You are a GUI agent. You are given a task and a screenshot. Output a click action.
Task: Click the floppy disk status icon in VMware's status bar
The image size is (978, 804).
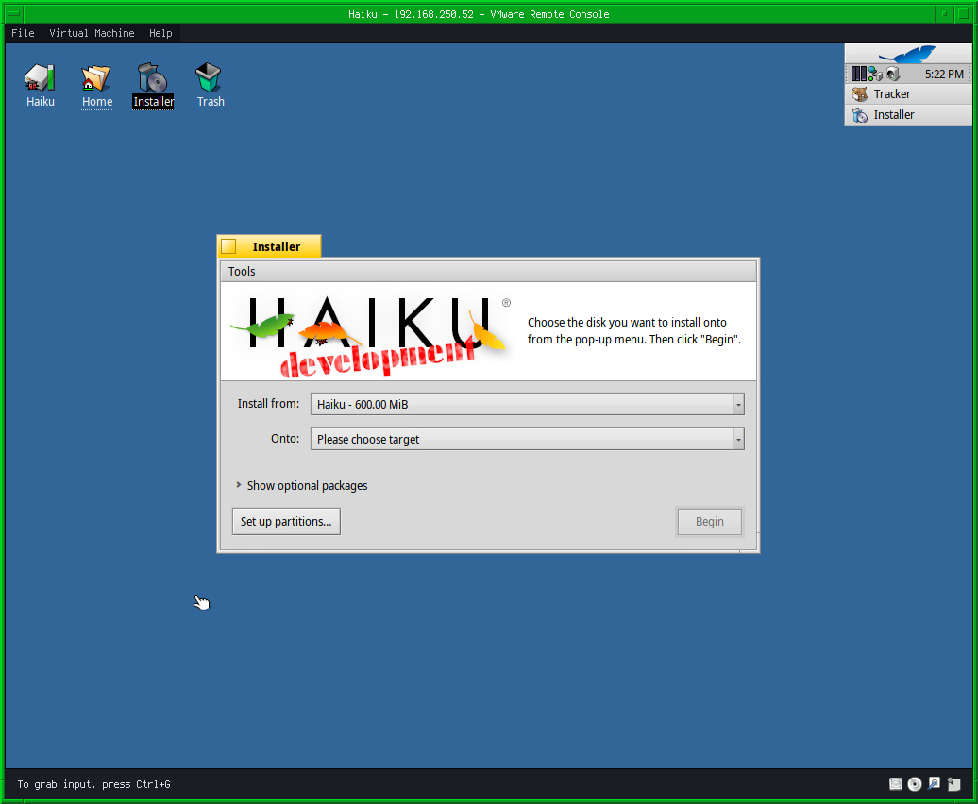(x=895, y=783)
